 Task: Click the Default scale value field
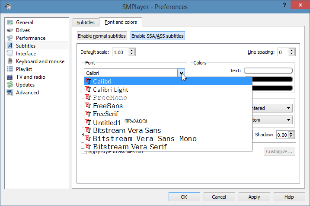[x=121, y=52]
